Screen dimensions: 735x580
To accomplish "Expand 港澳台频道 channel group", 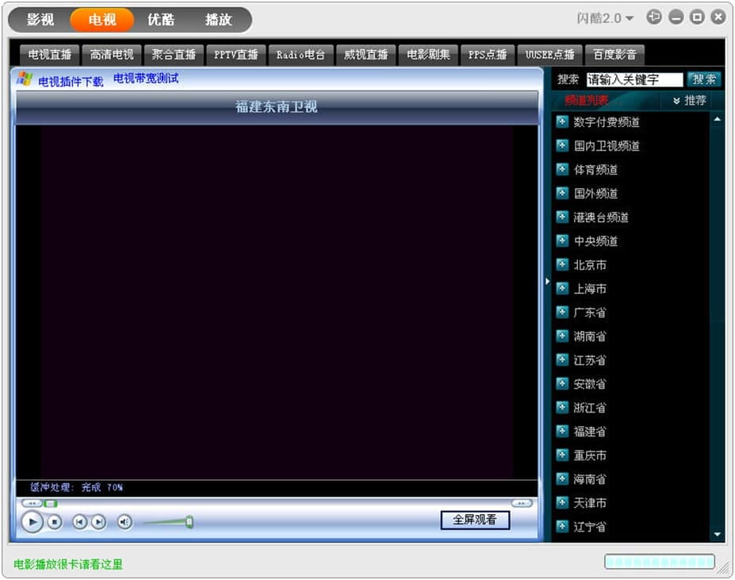I will point(562,217).
